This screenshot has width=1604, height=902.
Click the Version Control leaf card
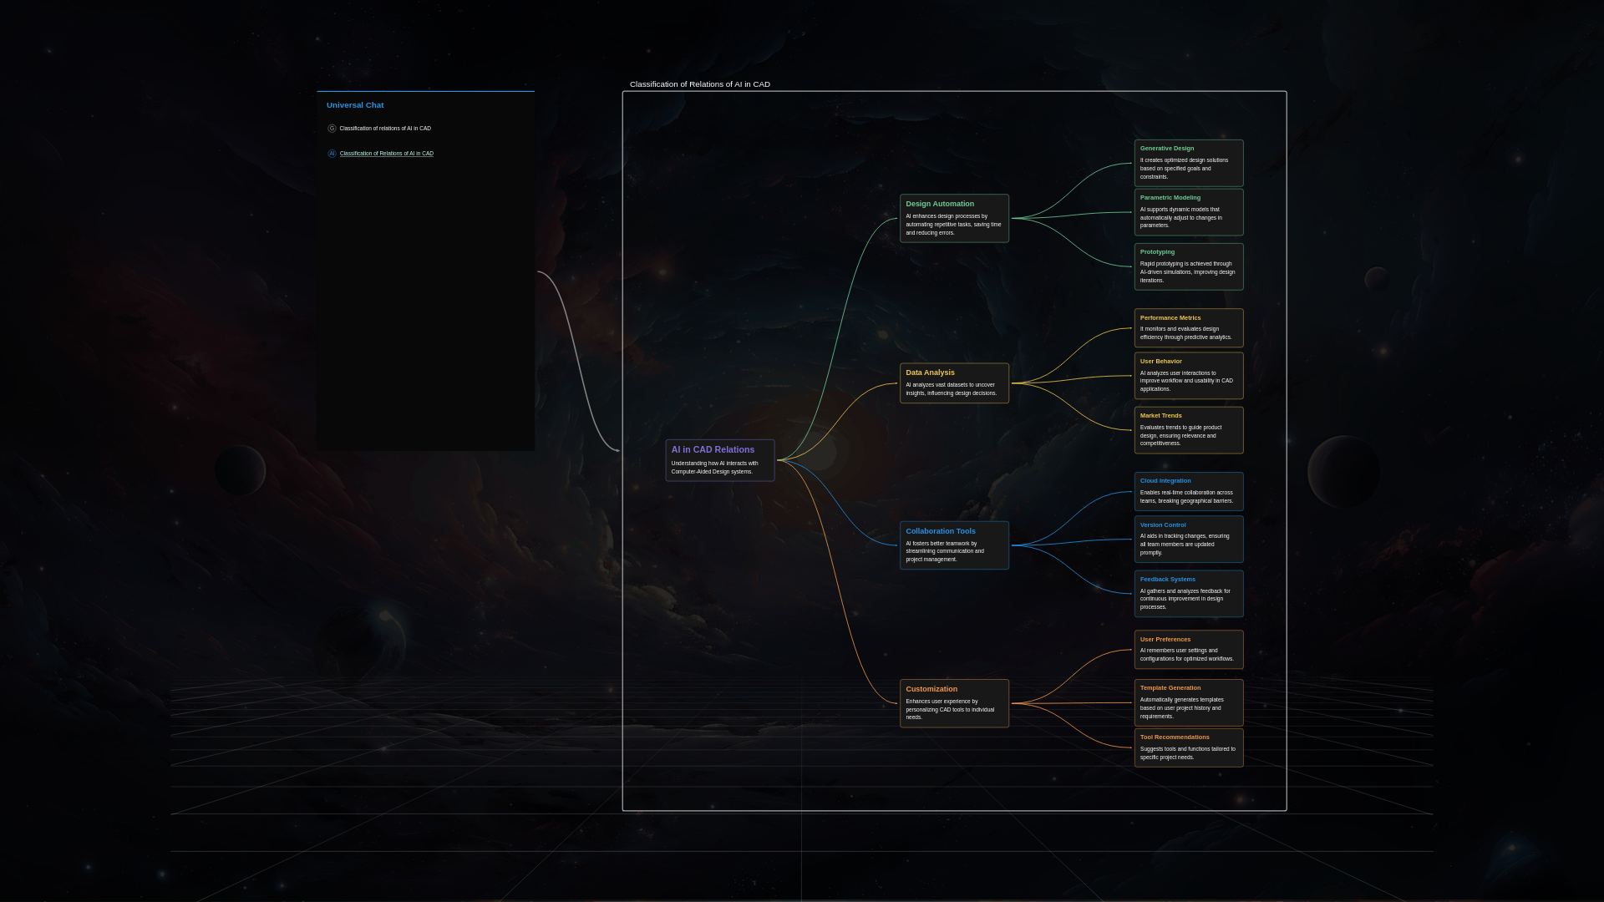pos(1188,540)
